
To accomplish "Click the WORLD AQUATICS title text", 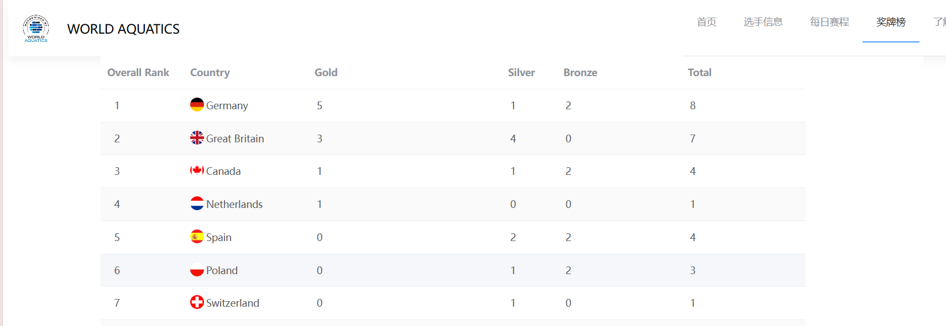I will click(x=123, y=29).
